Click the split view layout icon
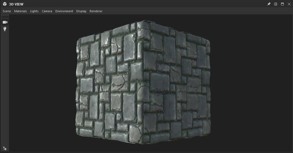293x153 pixels. tap(275, 4)
